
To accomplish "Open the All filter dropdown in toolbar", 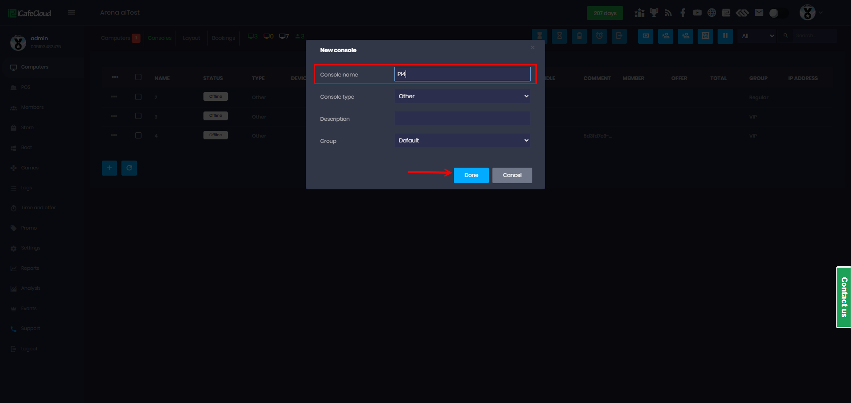I will pos(757,36).
